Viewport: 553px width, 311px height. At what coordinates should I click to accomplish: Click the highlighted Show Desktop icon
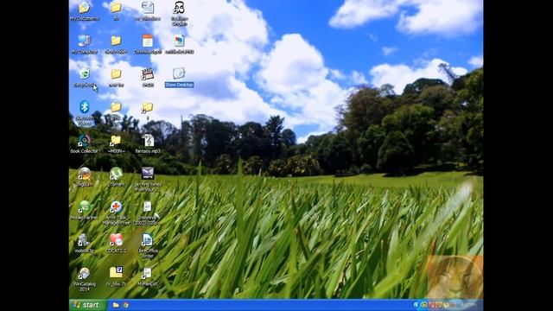click(x=179, y=73)
